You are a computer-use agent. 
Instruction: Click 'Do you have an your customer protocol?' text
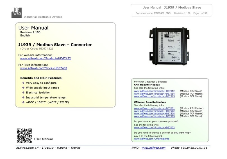point(156,121)
